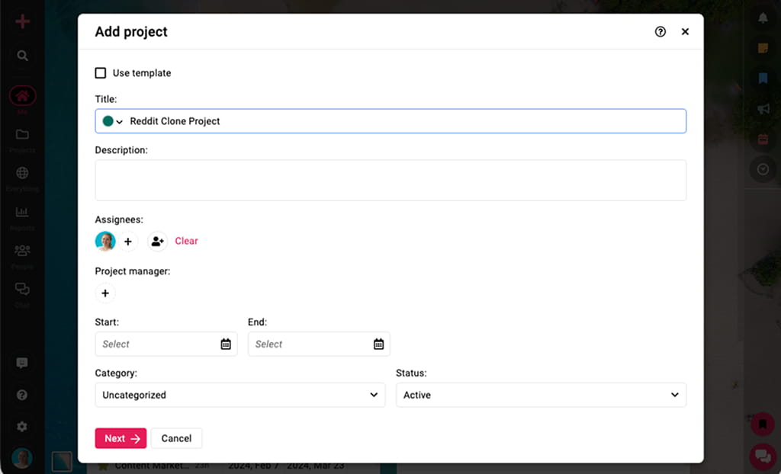Open calendar icon on right bar

pyautogui.click(x=763, y=139)
